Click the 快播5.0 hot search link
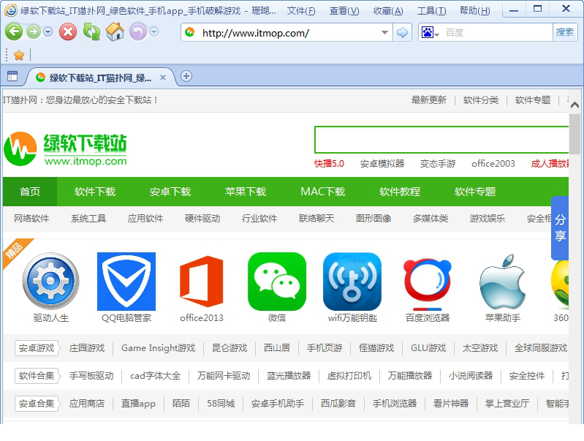Viewport: 584px width, 441px height. coord(329,164)
